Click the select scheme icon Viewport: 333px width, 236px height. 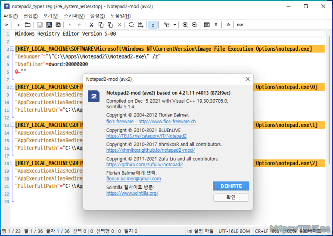click(207, 25)
